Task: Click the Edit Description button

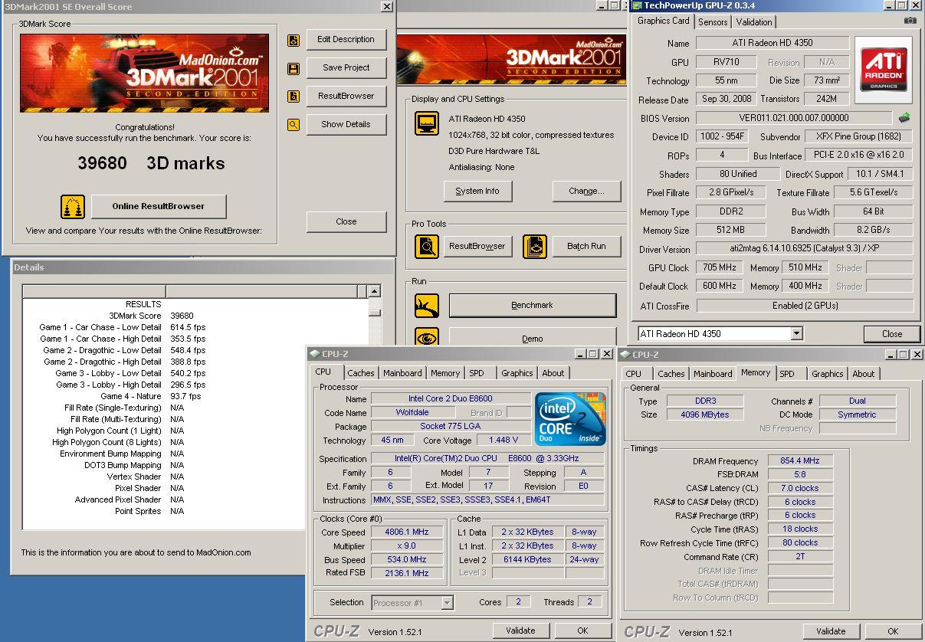Action: [346, 40]
